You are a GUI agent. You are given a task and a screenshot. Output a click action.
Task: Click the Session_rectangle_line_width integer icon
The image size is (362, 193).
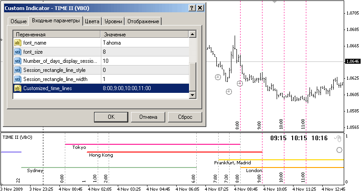point(18,79)
